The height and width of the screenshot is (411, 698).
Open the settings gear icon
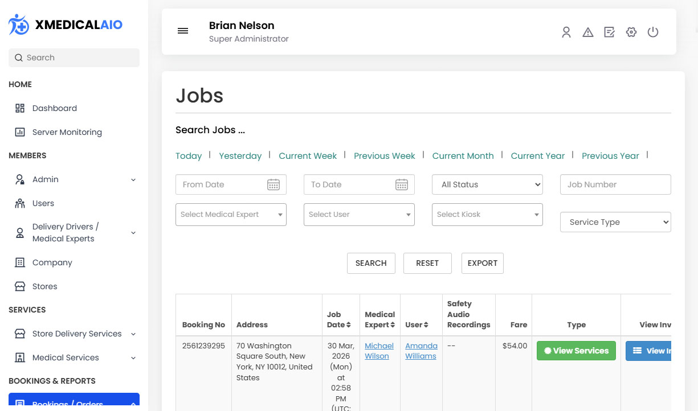coord(631,32)
